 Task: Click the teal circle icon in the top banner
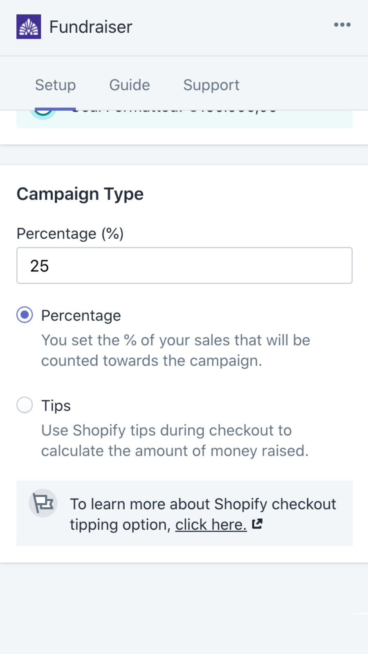pos(43,113)
